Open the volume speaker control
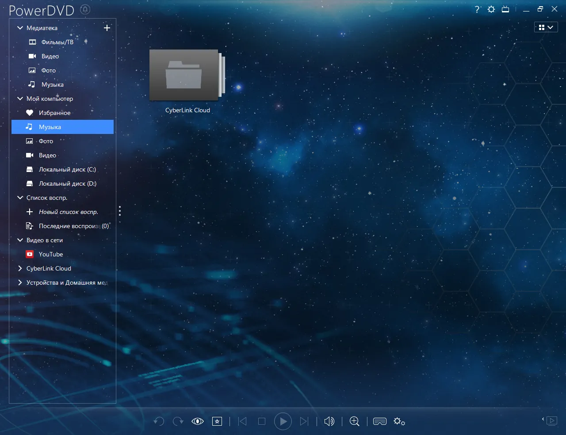 [329, 421]
